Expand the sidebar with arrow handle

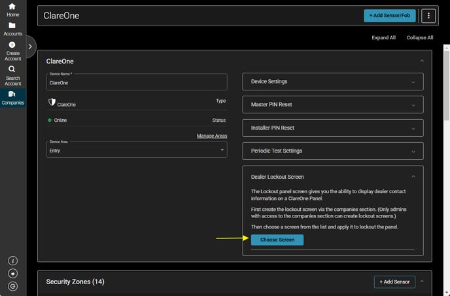30,46
